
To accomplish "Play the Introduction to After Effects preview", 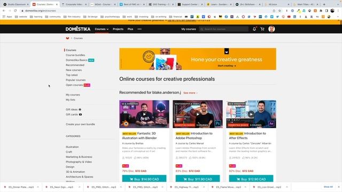I will 251,114.
